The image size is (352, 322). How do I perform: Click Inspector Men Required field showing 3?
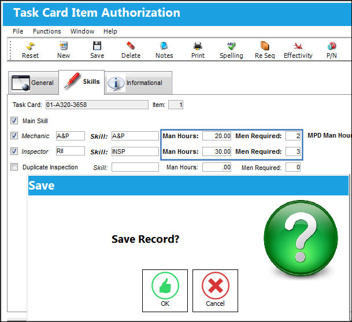coord(293,151)
